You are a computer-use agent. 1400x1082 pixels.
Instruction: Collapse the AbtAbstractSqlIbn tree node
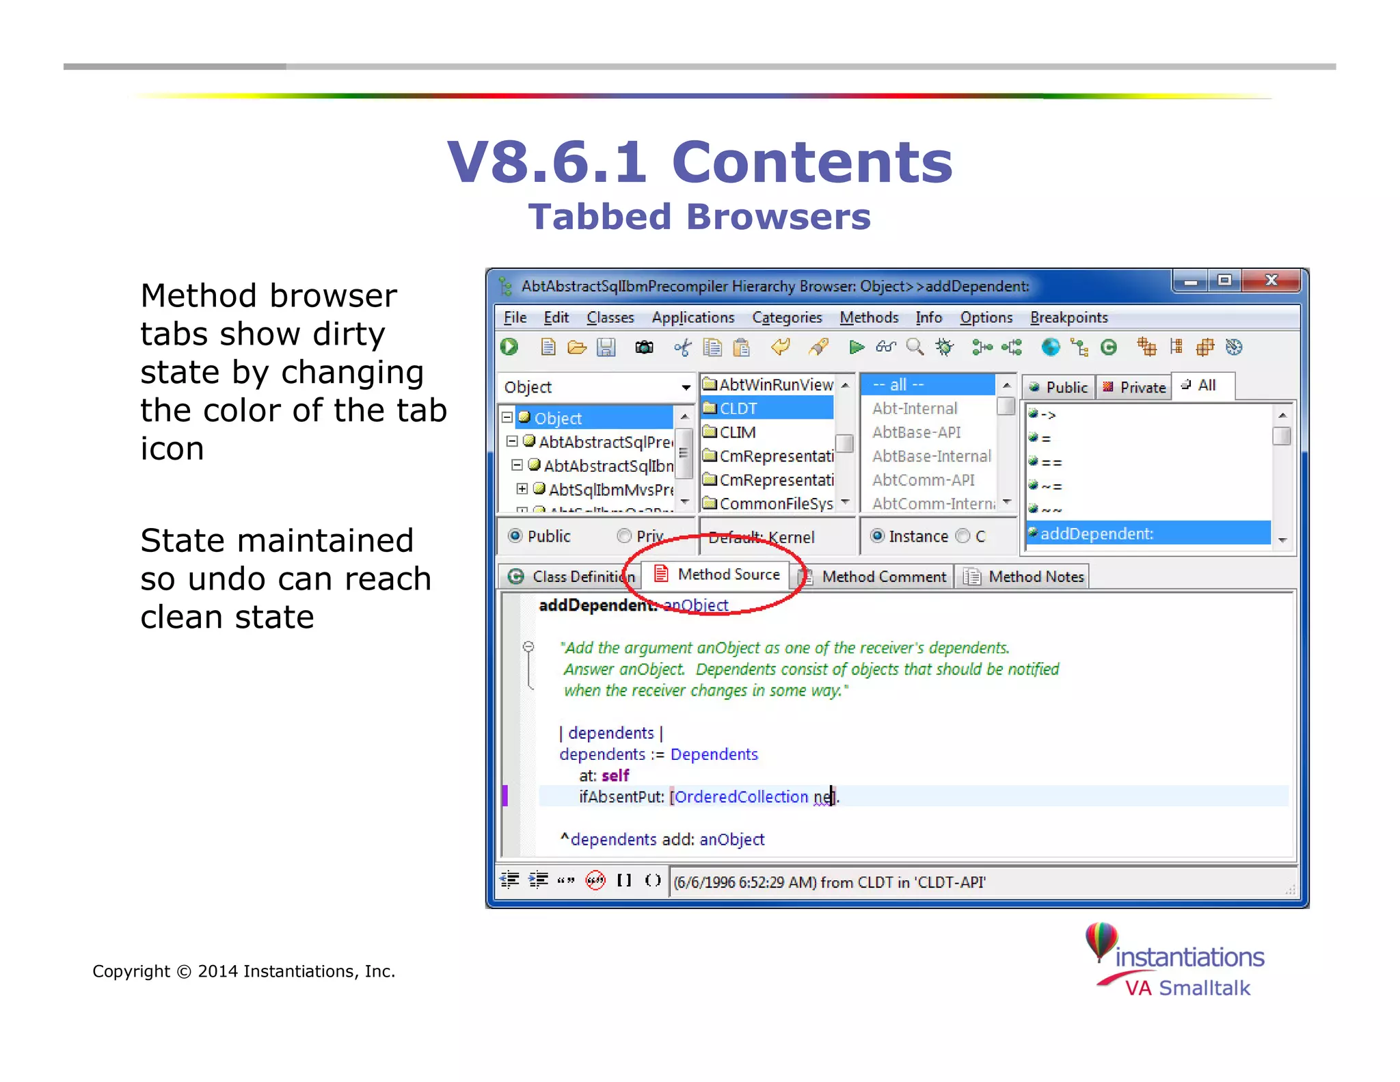(517, 465)
